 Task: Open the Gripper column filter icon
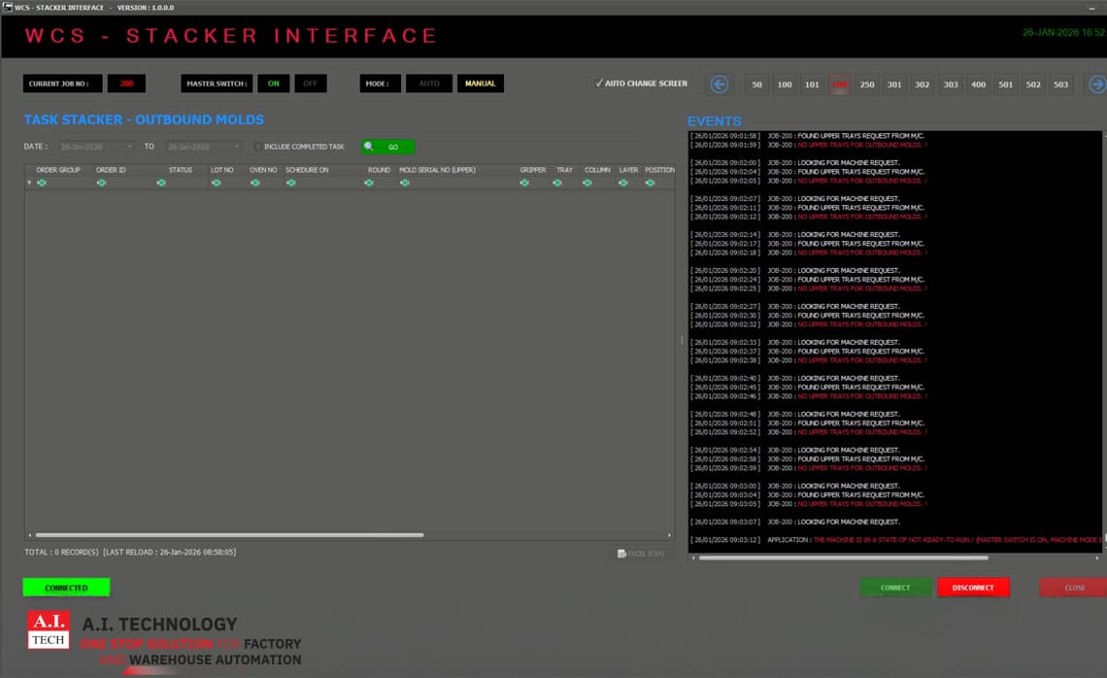pyautogui.click(x=523, y=183)
